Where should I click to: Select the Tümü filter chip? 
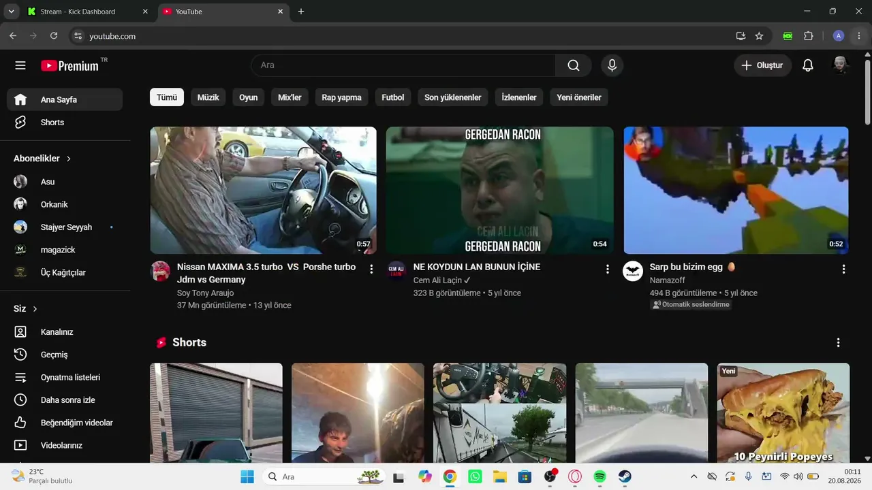167,97
